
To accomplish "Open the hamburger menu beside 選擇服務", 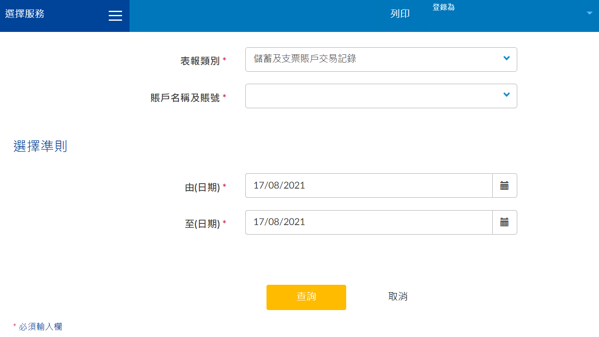I will (115, 15).
